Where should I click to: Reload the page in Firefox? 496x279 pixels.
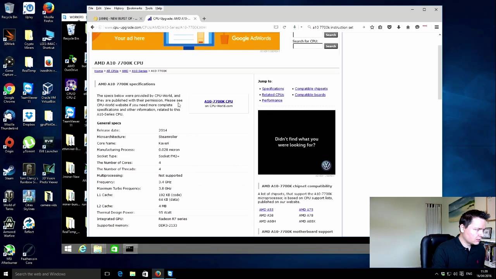click(x=284, y=27)
